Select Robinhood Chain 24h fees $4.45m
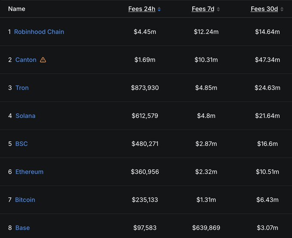Screen dimensions: 292x238 pos(145,32)
